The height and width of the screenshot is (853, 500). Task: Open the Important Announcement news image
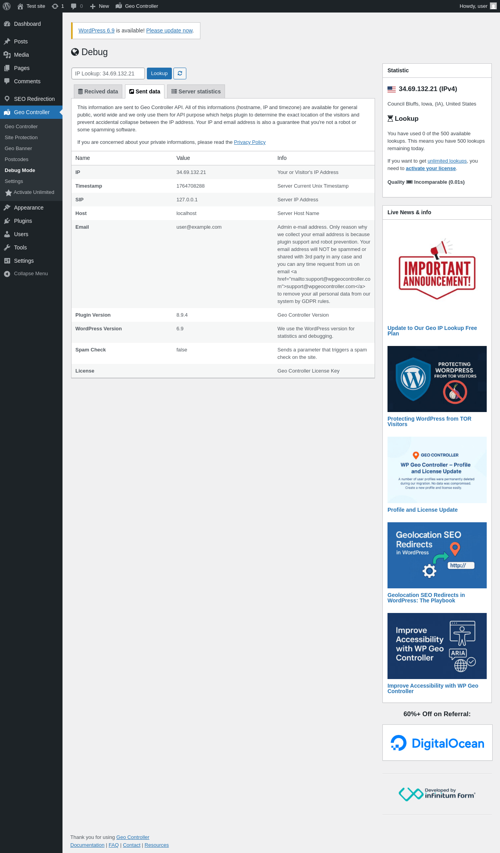pyautogui.click(x=437, y=270)
